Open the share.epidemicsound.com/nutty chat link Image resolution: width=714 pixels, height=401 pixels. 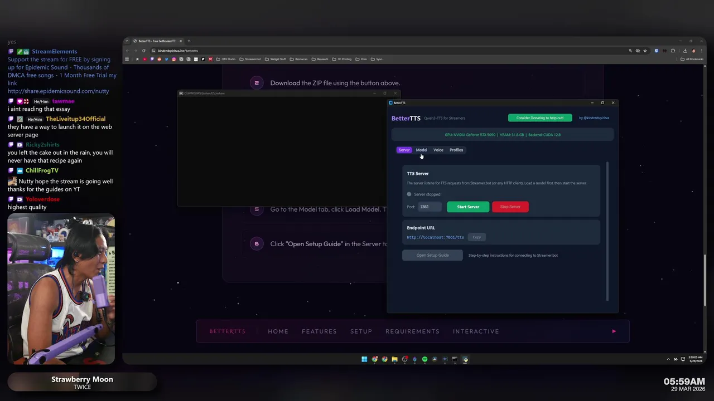pyautogui.click(x=59, y=91)
